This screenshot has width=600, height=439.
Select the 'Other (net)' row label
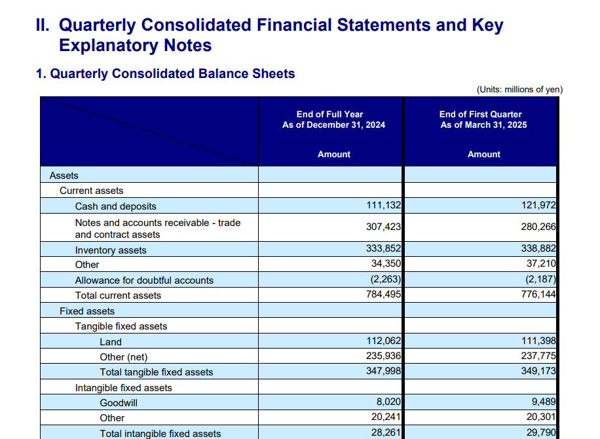pos(124,357)
